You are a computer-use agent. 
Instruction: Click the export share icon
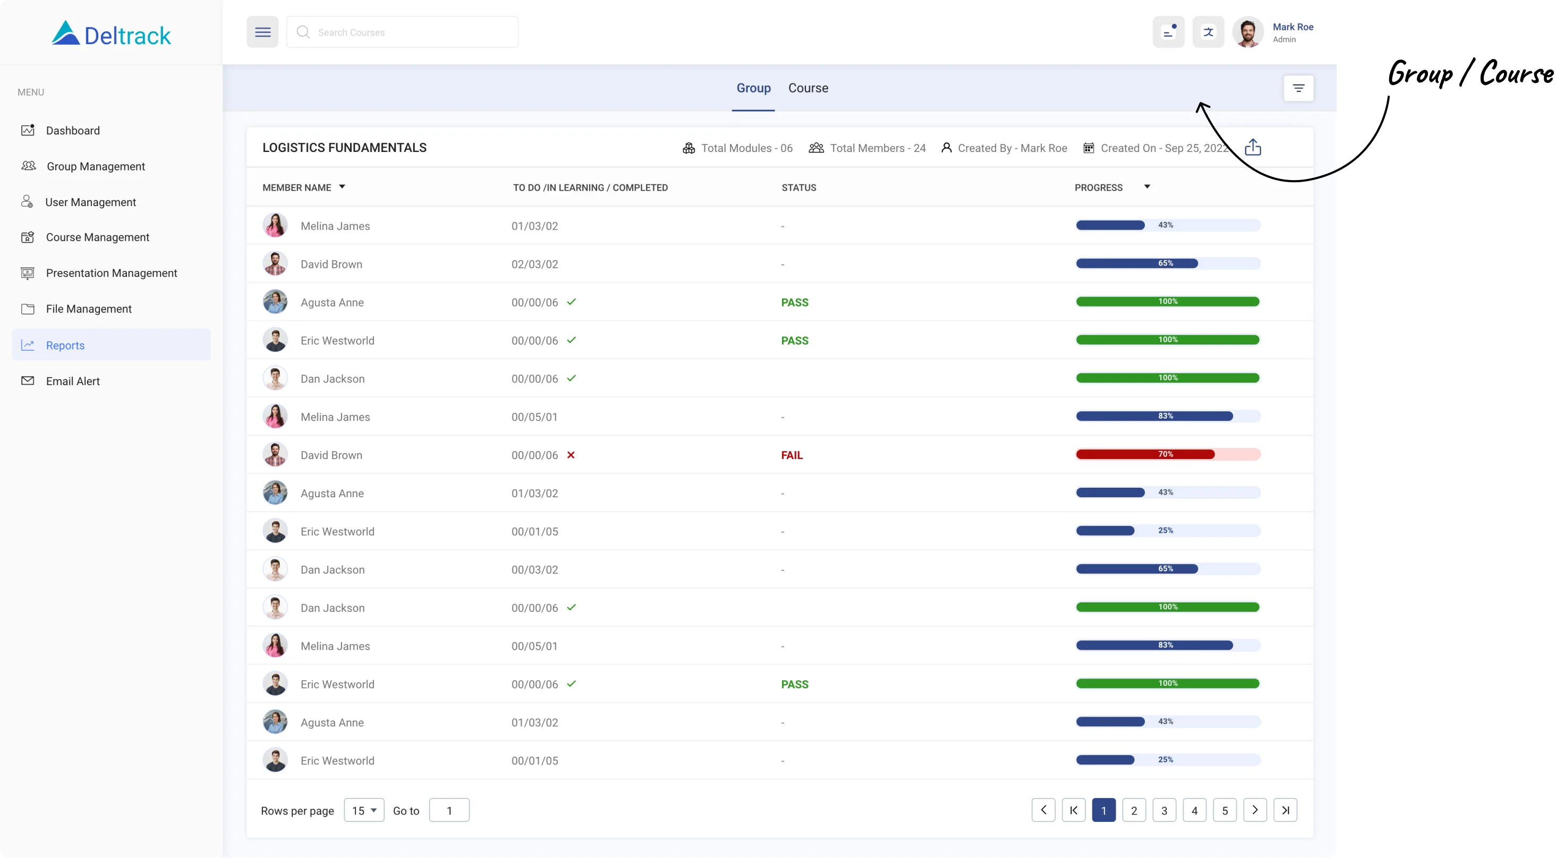click(1253, 148)
